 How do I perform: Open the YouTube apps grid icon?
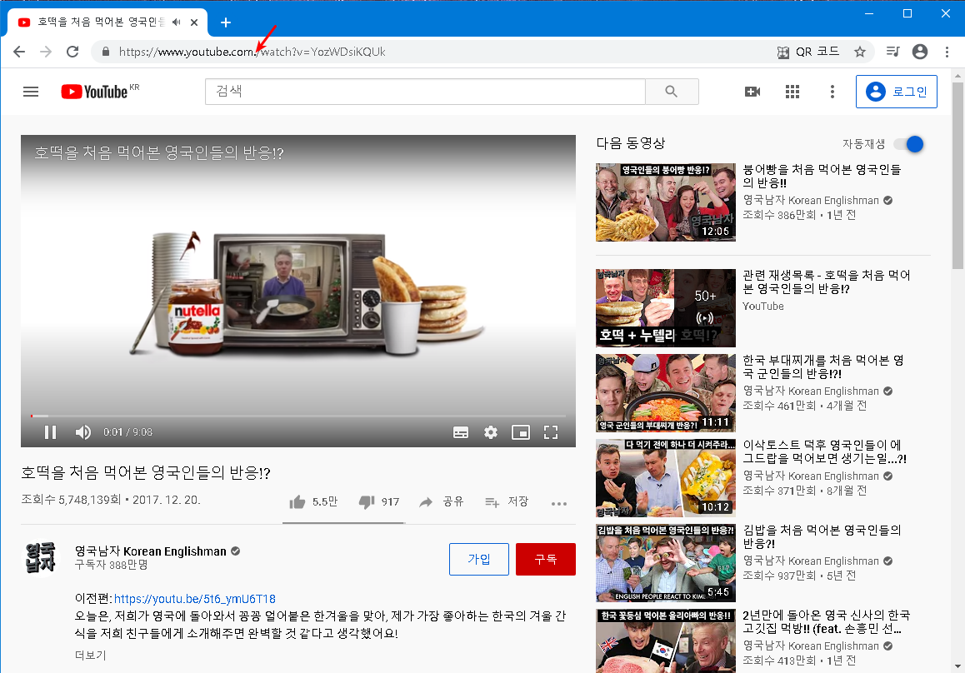coord(792,92)
